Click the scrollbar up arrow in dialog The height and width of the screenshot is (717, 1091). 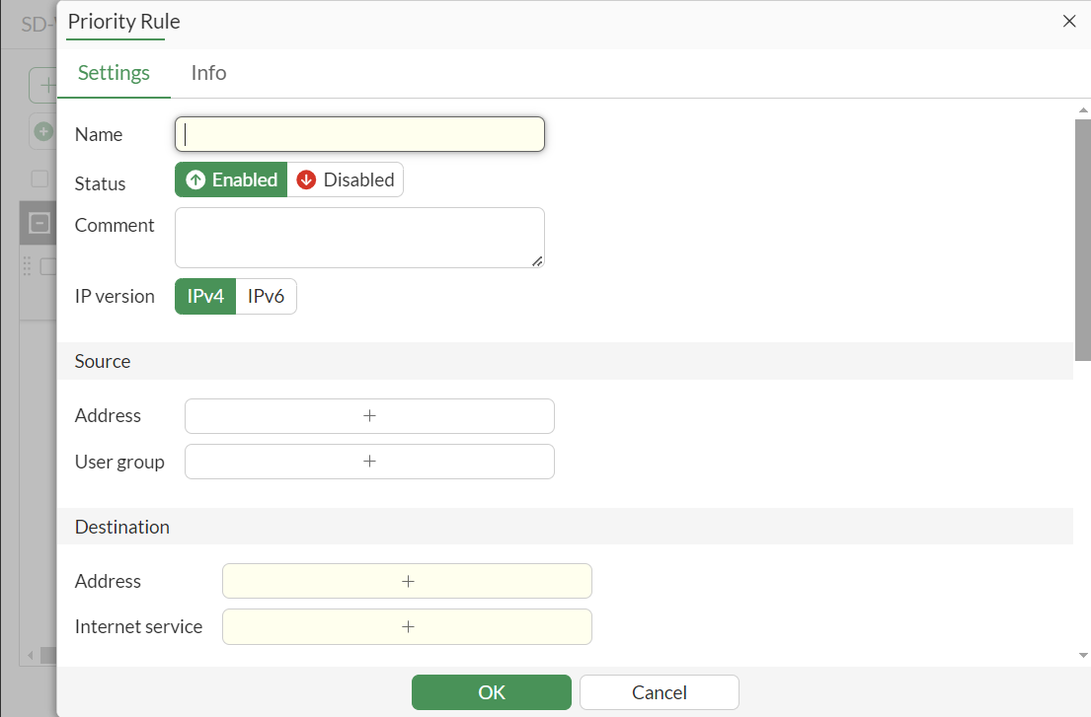pyautogui.click(x=1083, y=109)
